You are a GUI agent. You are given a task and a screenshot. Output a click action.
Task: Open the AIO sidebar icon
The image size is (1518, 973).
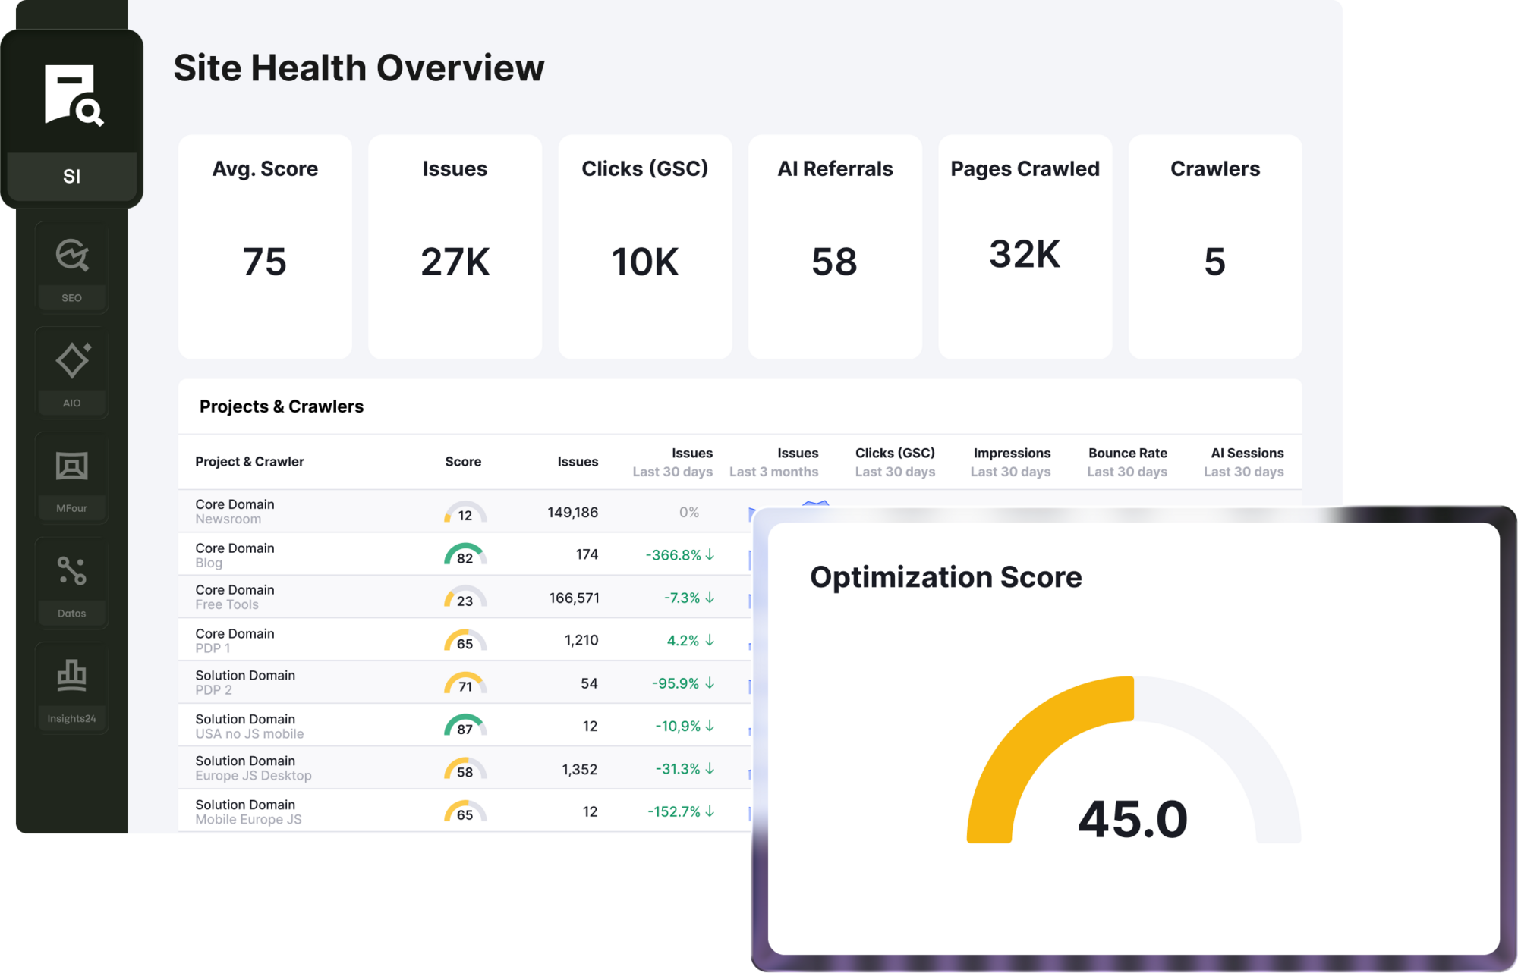point(73,360)
